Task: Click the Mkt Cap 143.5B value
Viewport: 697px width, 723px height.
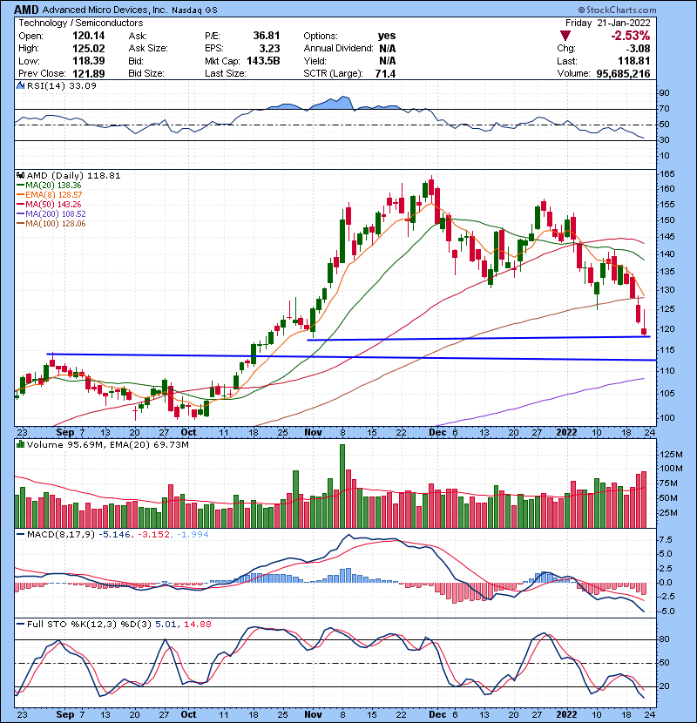Action: (x=263, y=61)
